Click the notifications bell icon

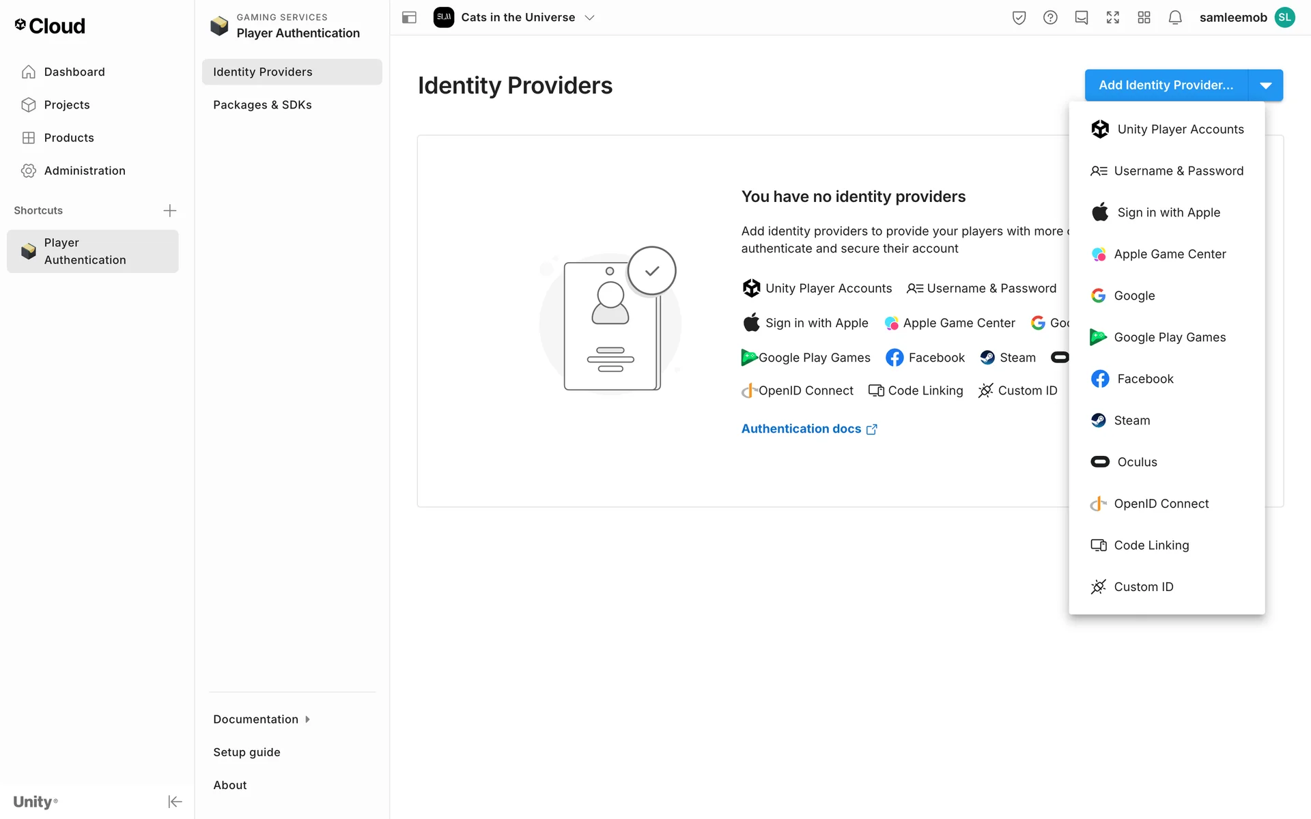click(1174, 18)
